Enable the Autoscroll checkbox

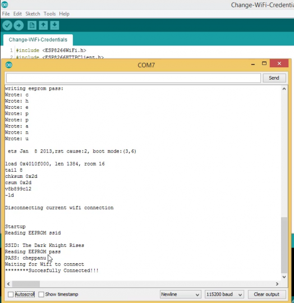11,295
